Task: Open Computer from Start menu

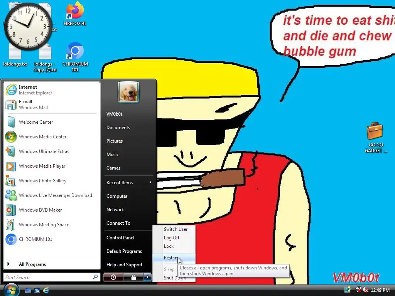Action: 129,196
